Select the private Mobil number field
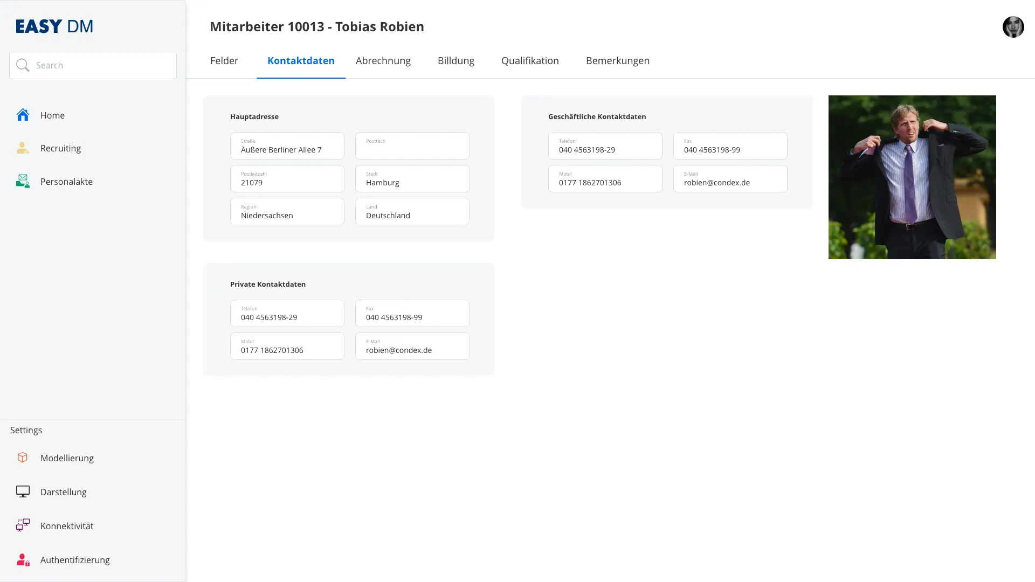The height and width of the screenshot is (582, 1035). 287,347
